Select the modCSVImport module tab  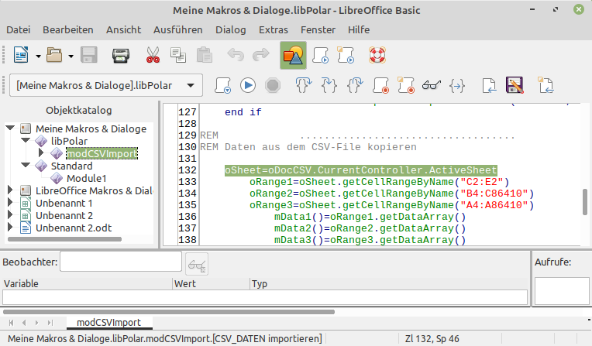pyautogui.click(x=109, y=323)
